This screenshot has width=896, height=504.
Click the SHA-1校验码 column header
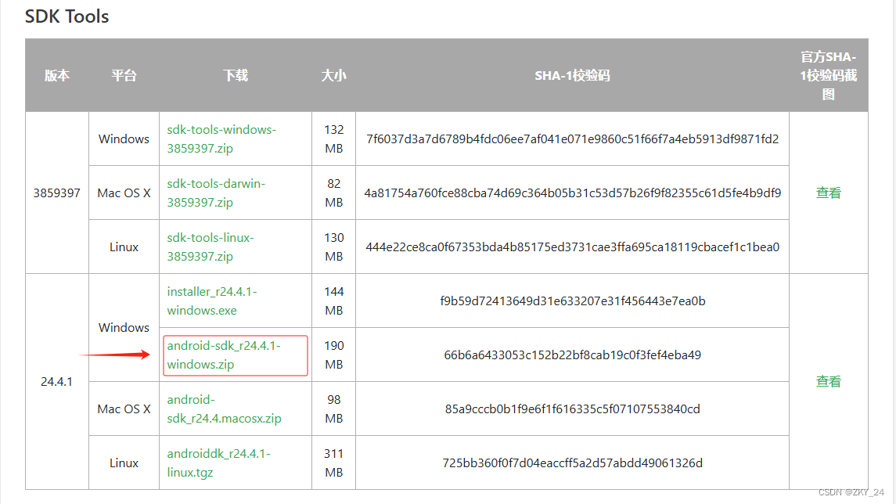(572, 75)
